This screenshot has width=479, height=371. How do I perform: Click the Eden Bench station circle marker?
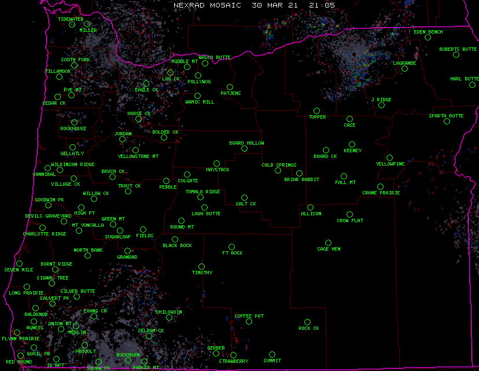tap(428, 38)
